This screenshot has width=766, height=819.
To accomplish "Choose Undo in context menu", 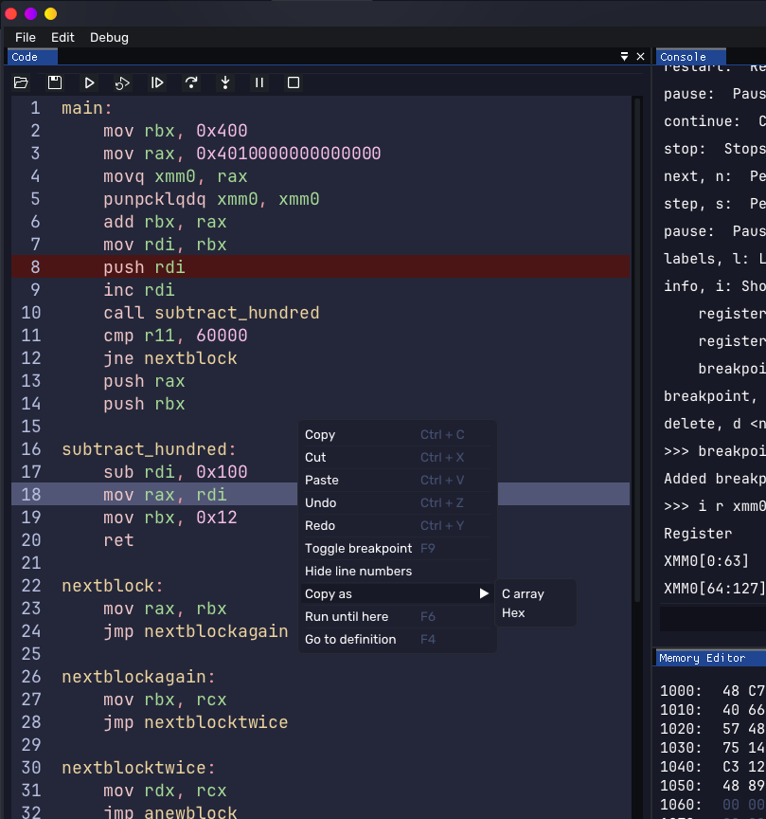I will pyautogui.click(x=397, y=503).
